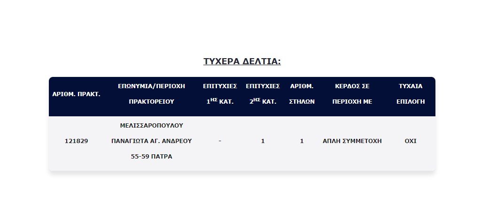Click the ΑΡΙΘΜ. ΣΤΗΛΩΝ column header
This screenshot has width=481, height=212.
[x=302, y=94]
